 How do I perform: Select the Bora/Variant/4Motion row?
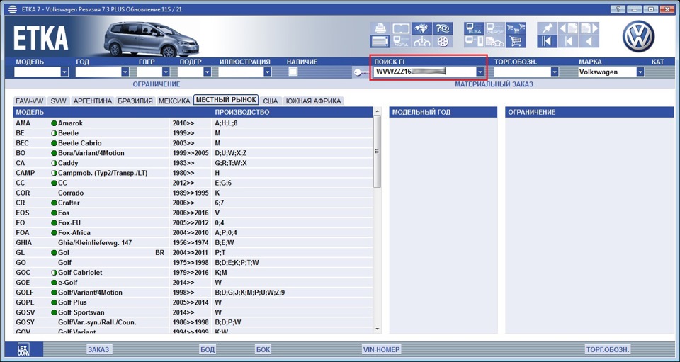tap(193, 153)
